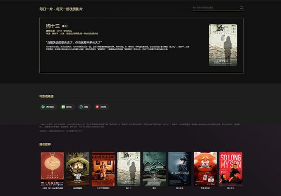Open the Le Samouraï movie poster
Image resolution: width=281 pixels, height=196 pixels.
pos(180,168)
